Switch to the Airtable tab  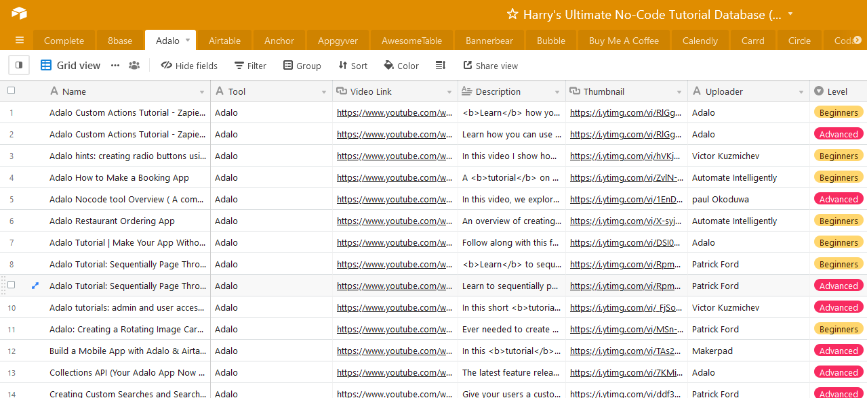pos(224,41)
